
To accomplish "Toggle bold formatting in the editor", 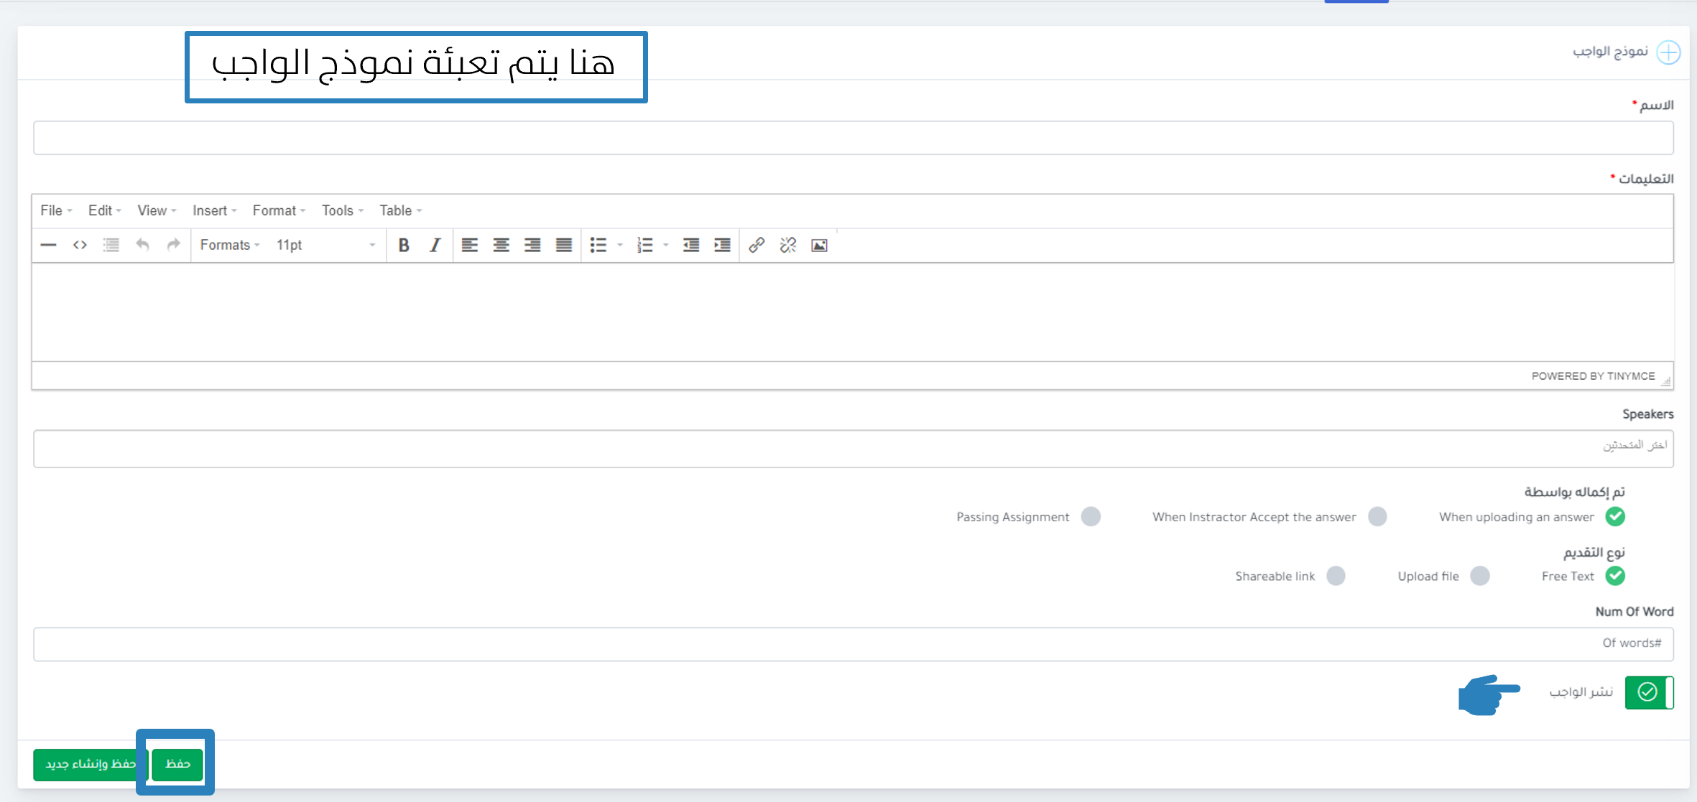I will coord(404,246).
